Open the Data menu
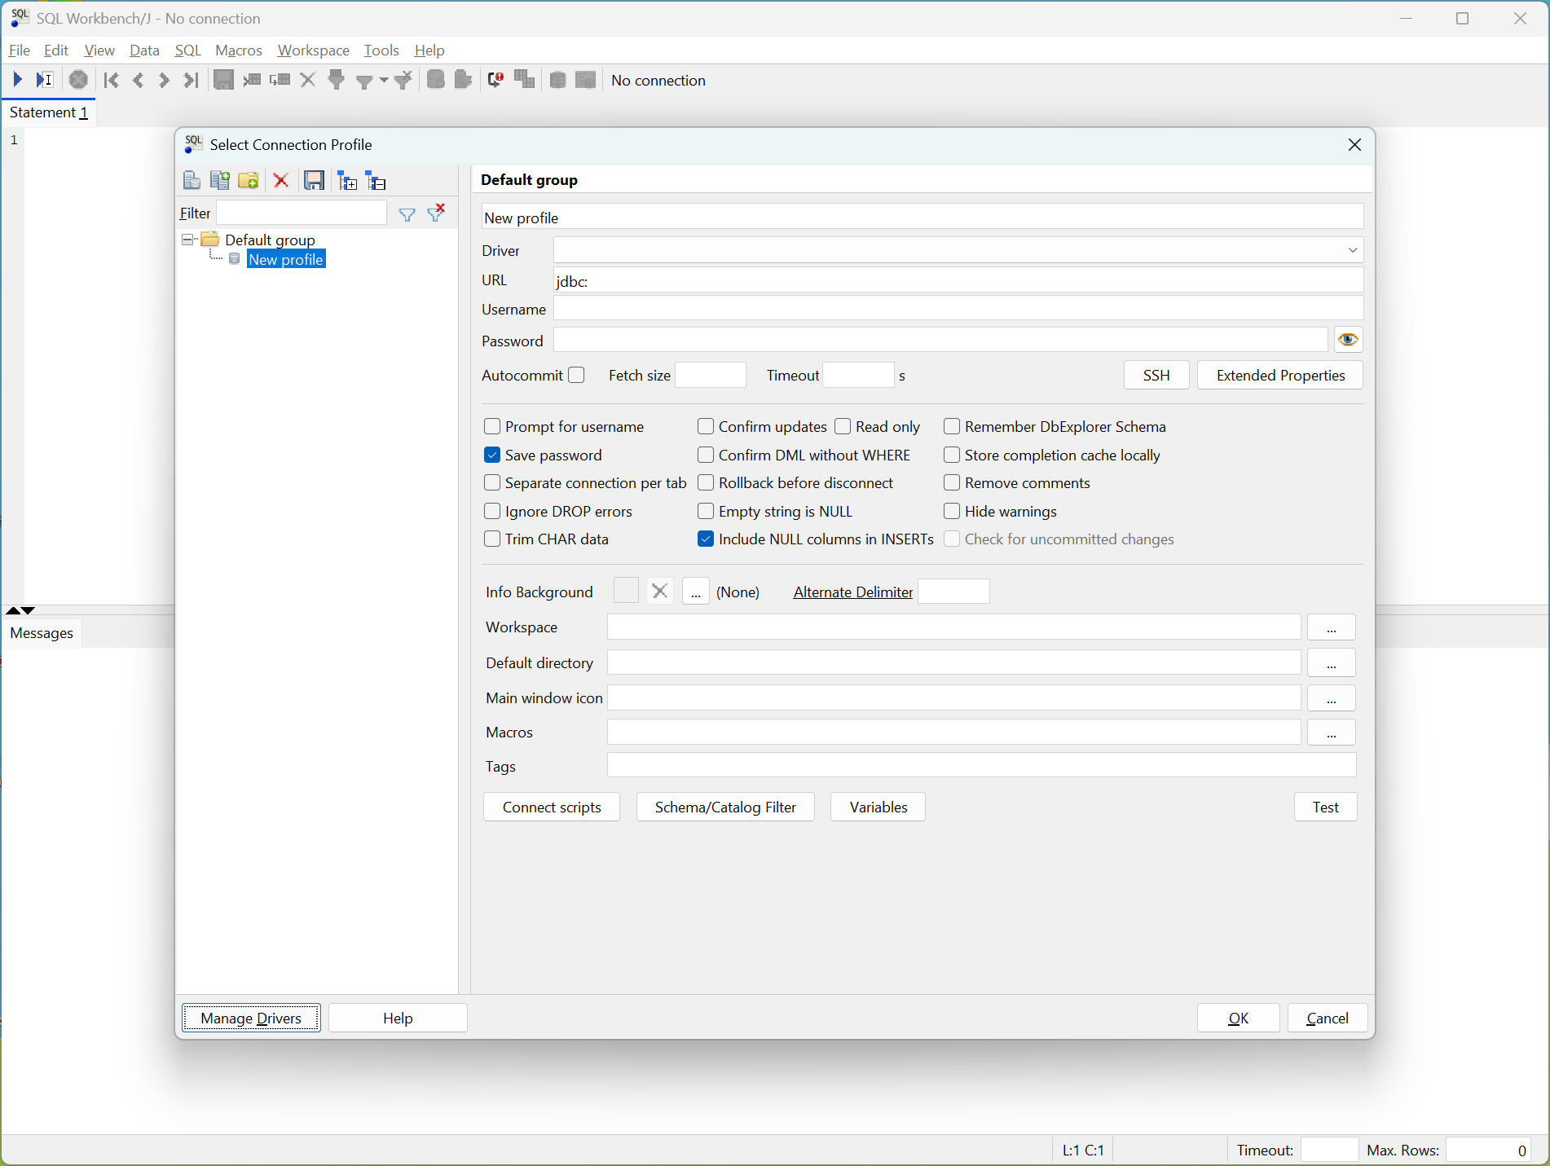 144,51
